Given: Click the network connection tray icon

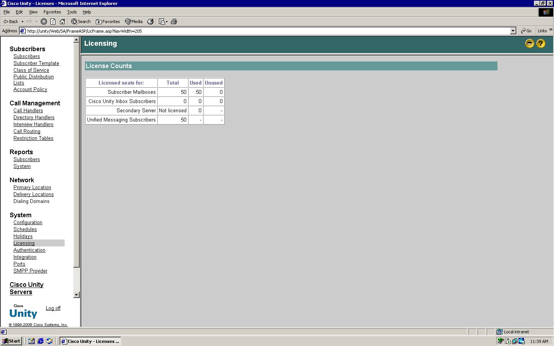Looking at the screenshot, I should coord(514,341).
